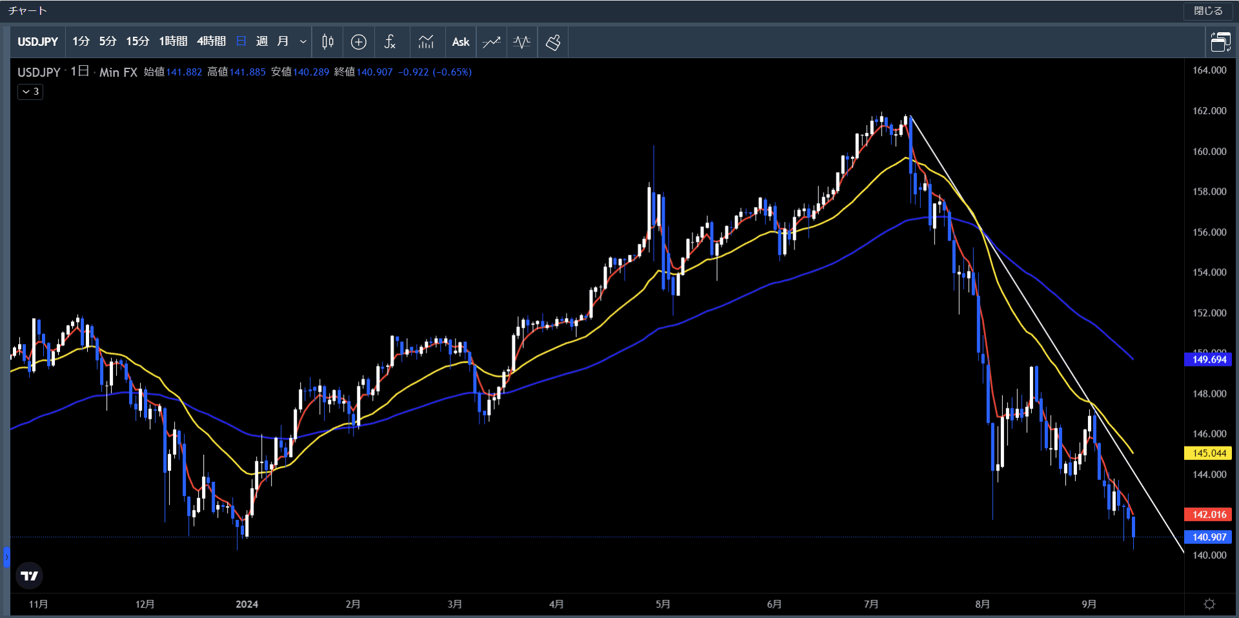Image resolution: width=1239 pixels, height=618 pixels.
Task: Expand the collapsed indicator legend showing 3
Action: pos(30,92)
